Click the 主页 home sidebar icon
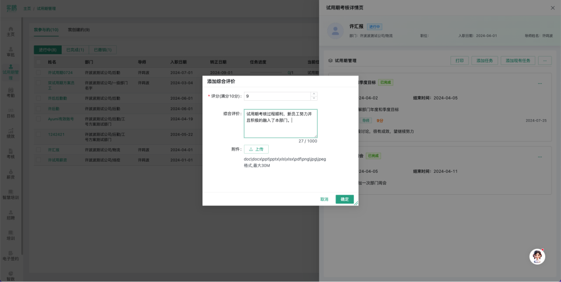The image size is (561, 282). [11, 31]
